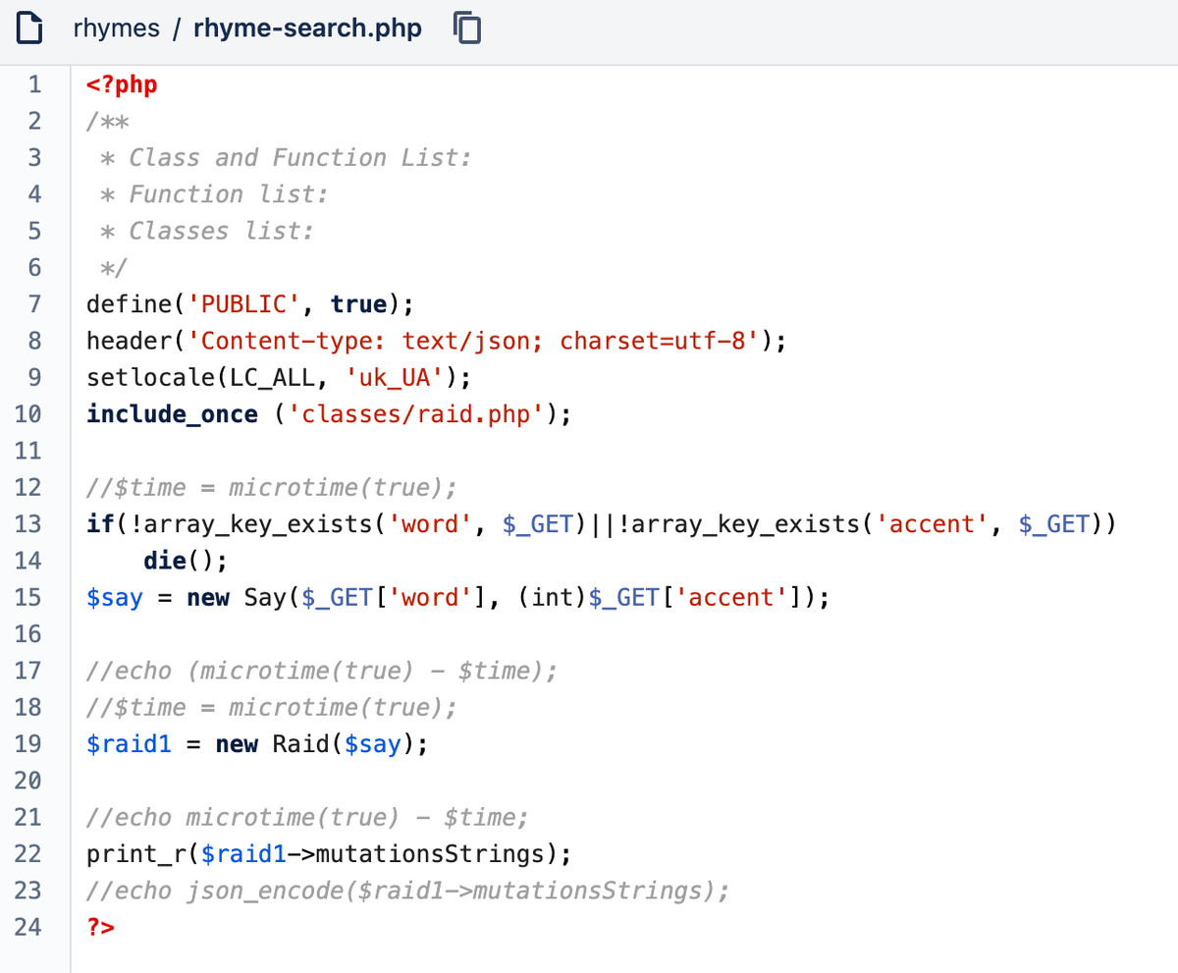Click the file icon beside the breadcrumb
This screenshot has height=973, width=1178.
[x=30, y=28]
